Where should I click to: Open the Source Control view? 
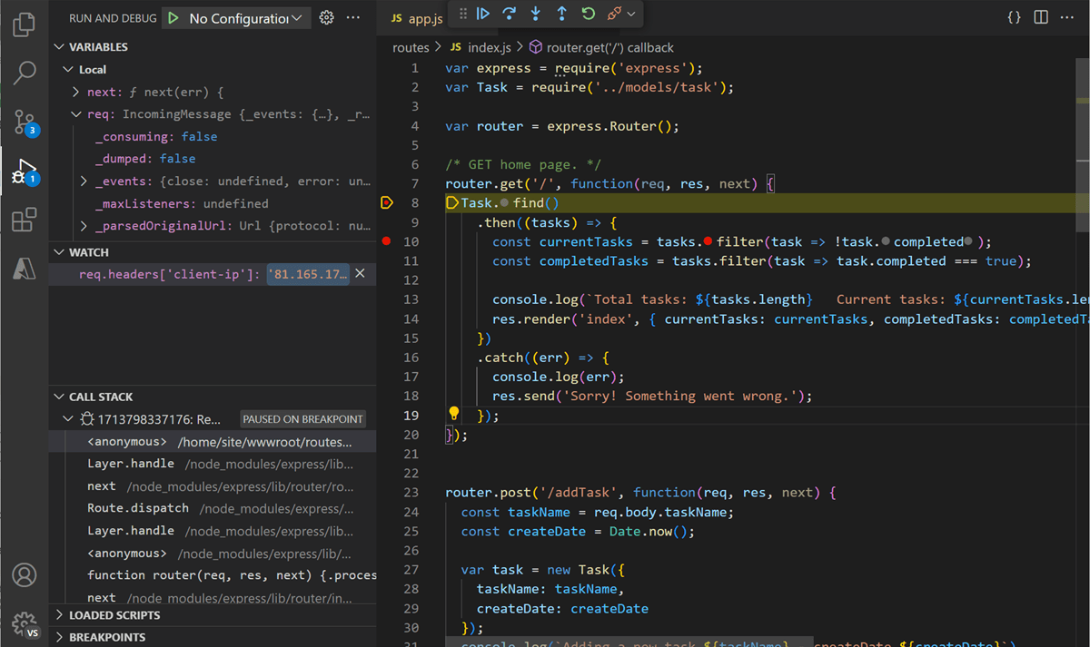pos(25,123)
